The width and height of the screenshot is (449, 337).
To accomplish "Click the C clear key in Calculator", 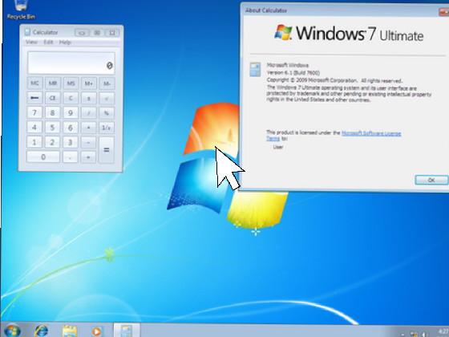I will tap(71, 98).
